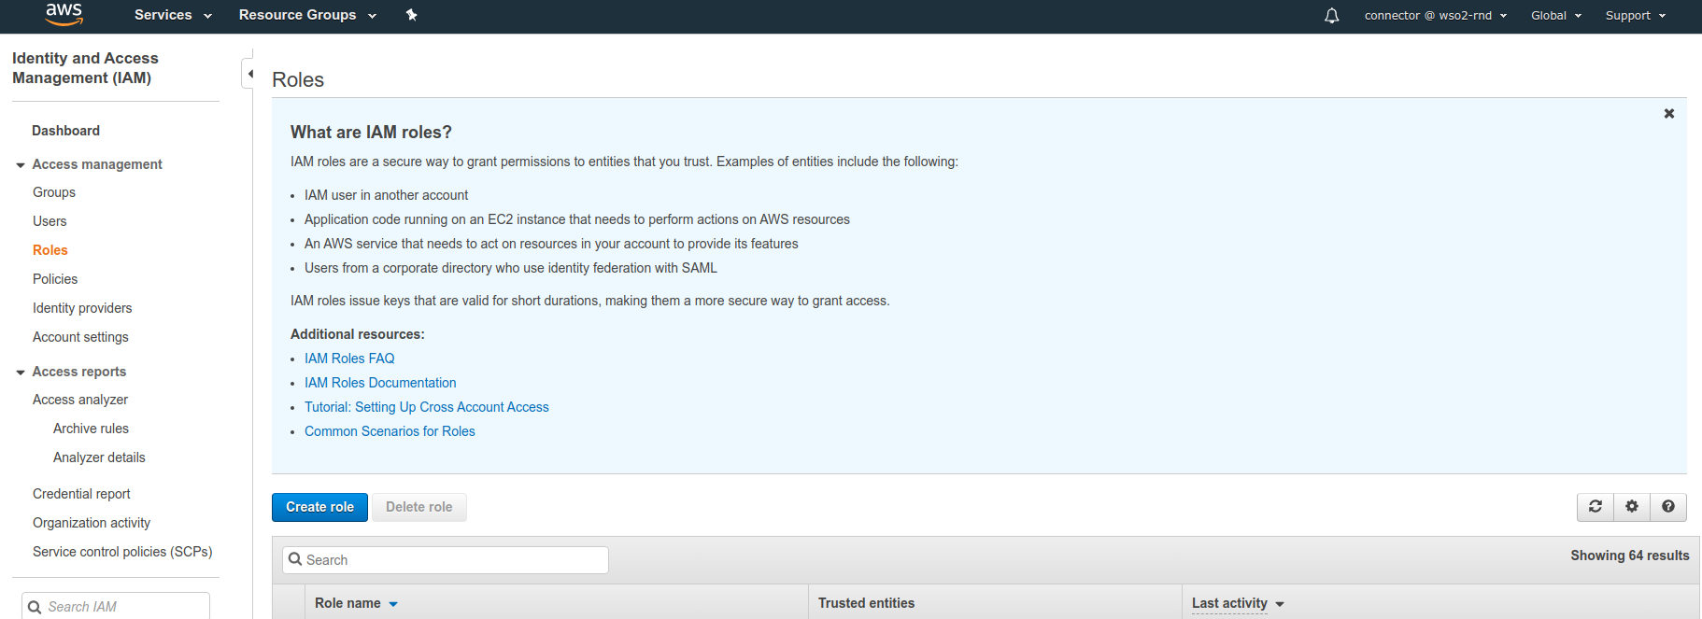This screenshot has height=619, width=1702.
Task: Open the pin shortcuts icon in header
Action: 411,15
